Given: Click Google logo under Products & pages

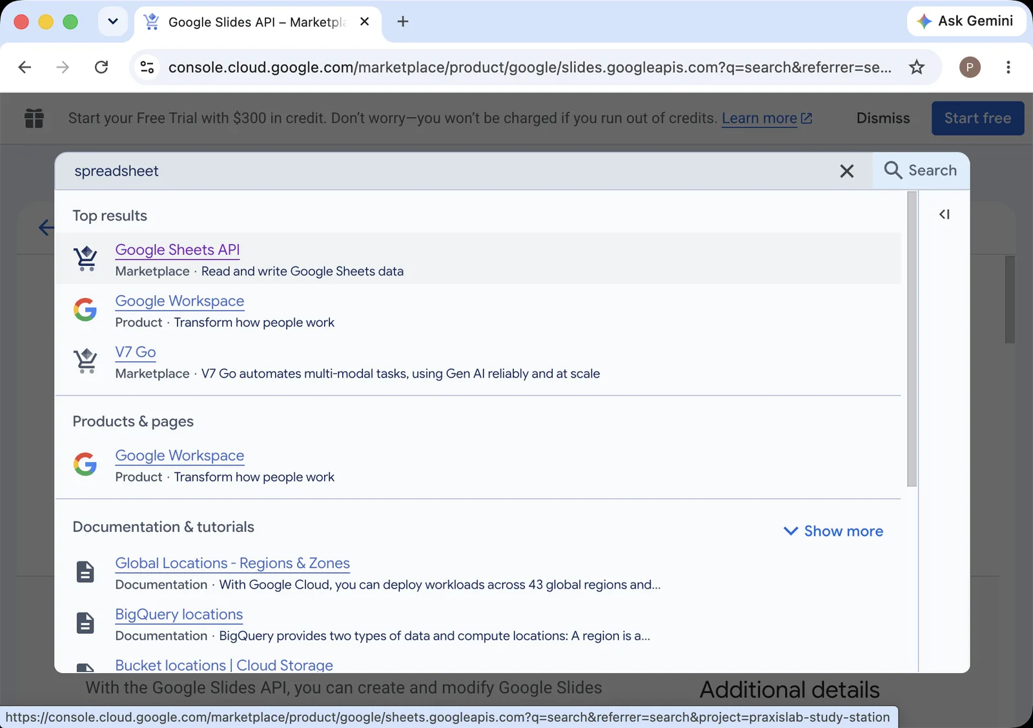Looking at the screenshot, I should click(x=85, y=464).
